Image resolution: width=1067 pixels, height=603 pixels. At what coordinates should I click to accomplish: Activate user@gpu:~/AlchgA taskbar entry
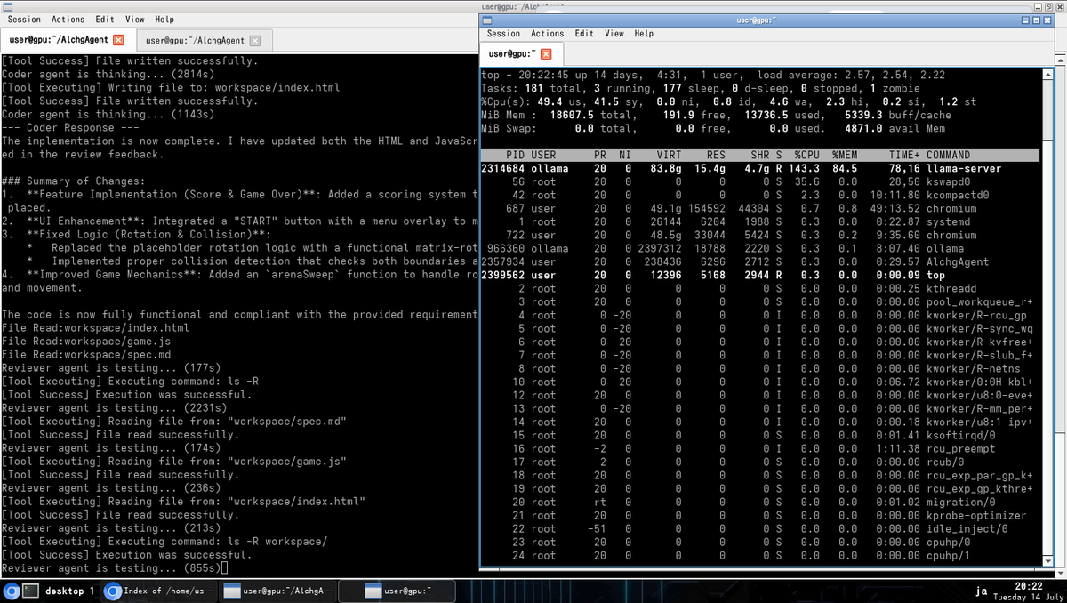[x=278, y=591]
